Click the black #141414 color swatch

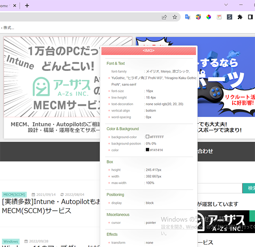(147, 150)
